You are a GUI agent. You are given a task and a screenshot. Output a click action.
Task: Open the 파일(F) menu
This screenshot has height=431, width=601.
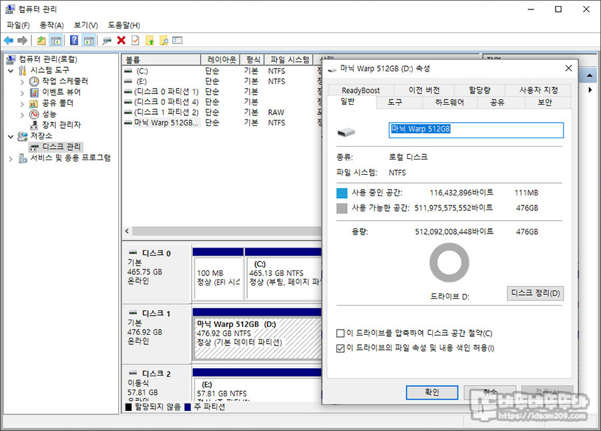[x=18, y=25]
